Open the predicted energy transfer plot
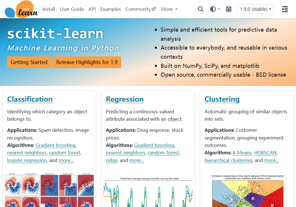The image size is (296, 207). click(x=148, y=192)
